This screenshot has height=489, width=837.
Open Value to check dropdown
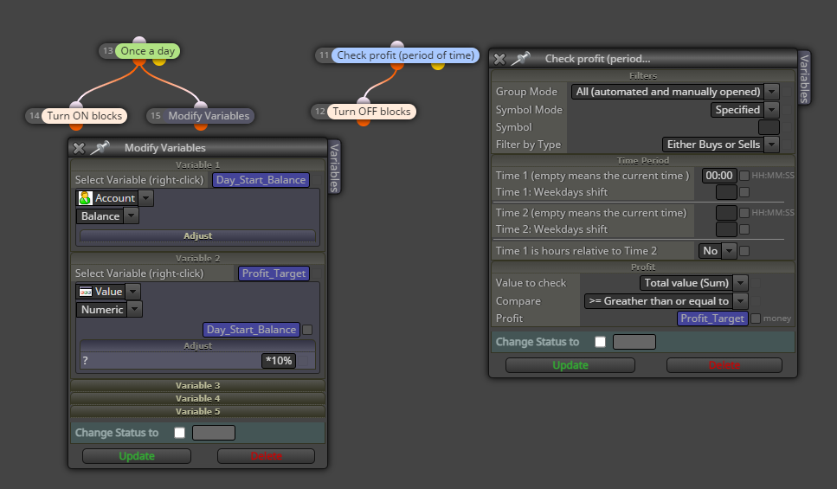click(740, 283)
